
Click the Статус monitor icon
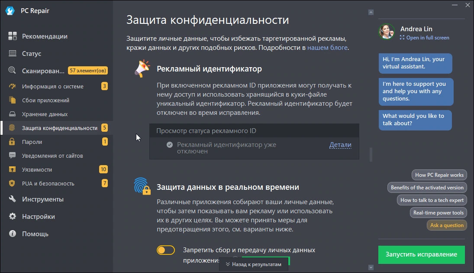pos(13,53)
